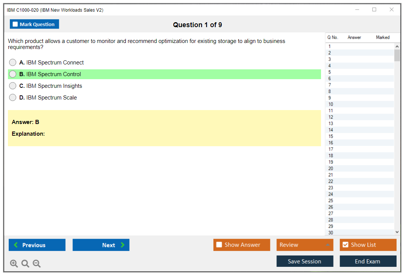Jump to question 15 in the list
Viewport: 406px width, 277px height.
click(x=331, y=136)
